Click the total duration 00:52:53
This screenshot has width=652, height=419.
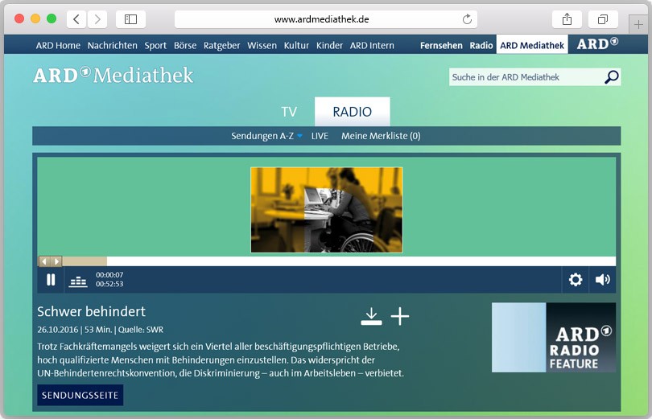coord(109,284)
